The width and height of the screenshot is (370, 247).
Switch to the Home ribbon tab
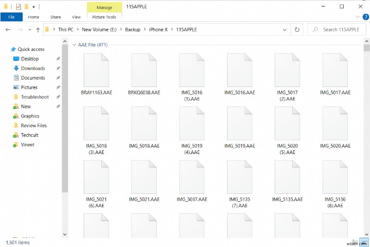(33, 17)
